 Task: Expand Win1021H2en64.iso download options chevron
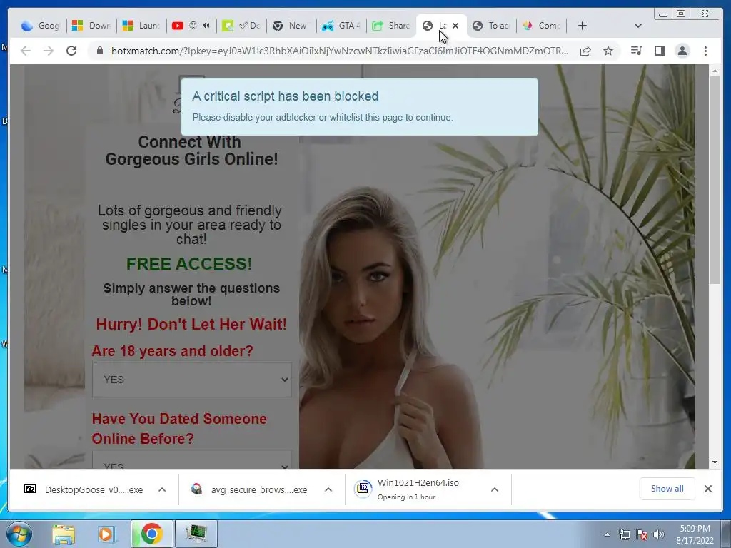tap(495, 489)
